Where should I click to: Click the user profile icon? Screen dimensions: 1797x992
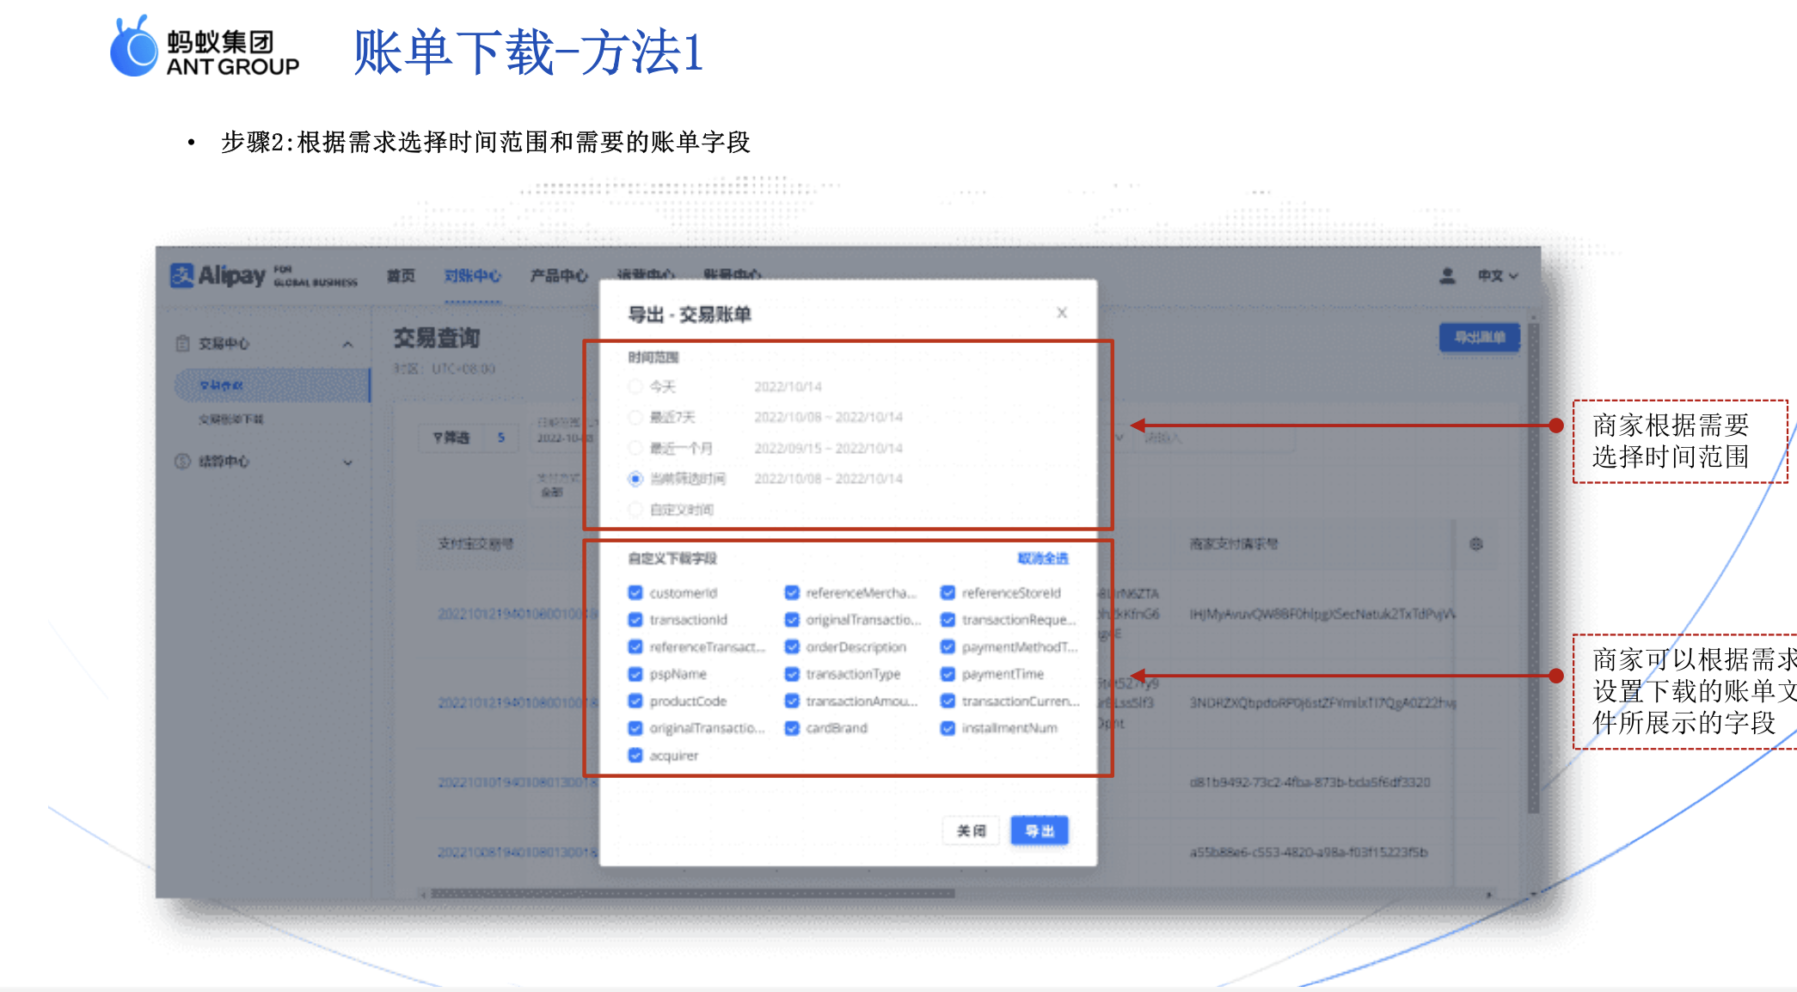pos(1447,276)
